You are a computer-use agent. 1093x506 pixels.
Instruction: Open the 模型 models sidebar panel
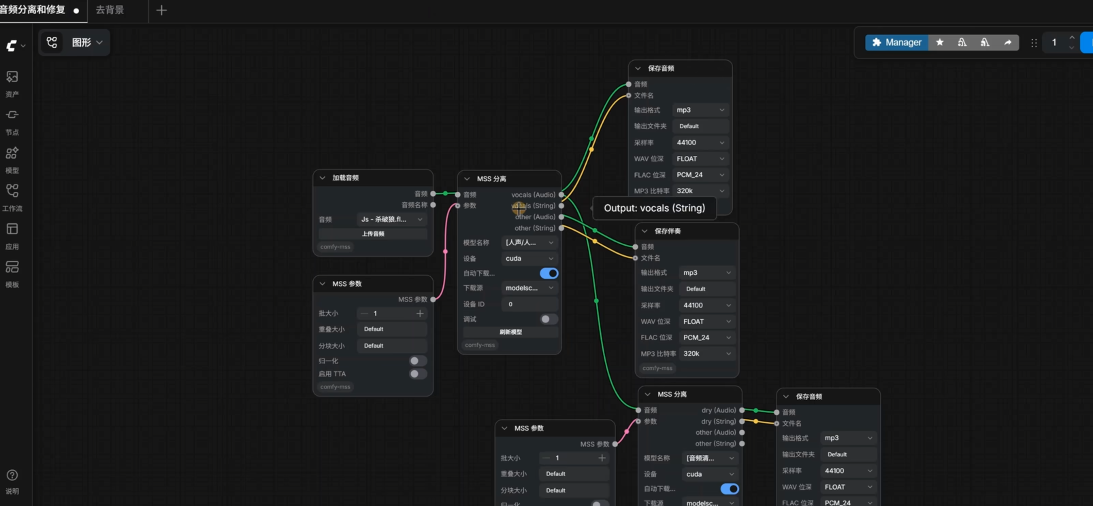click(12, 160)
